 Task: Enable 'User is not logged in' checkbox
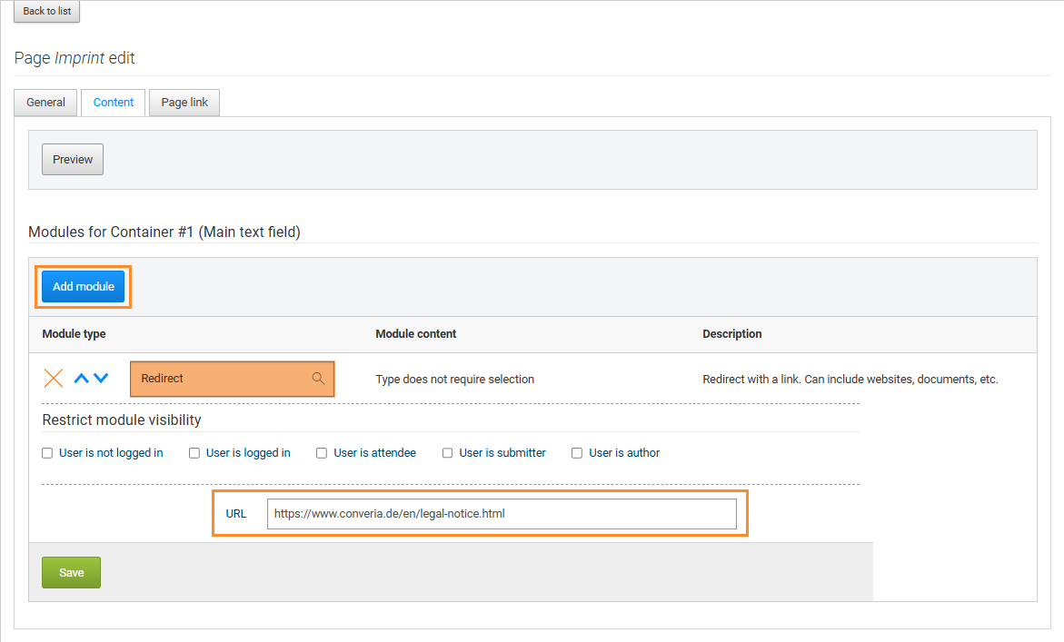48,453
